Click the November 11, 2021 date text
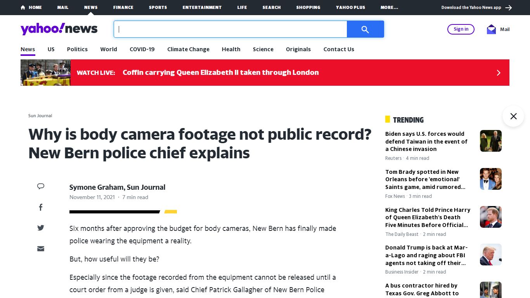 [x=92, y=197]
